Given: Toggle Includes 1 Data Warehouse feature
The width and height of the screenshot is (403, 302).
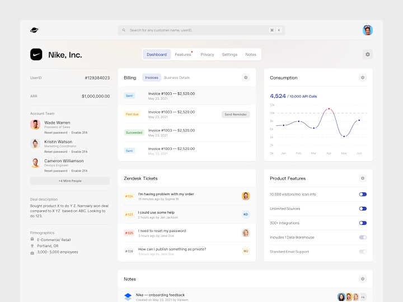Looking at the screenshot, I should [x=363, y=237].
